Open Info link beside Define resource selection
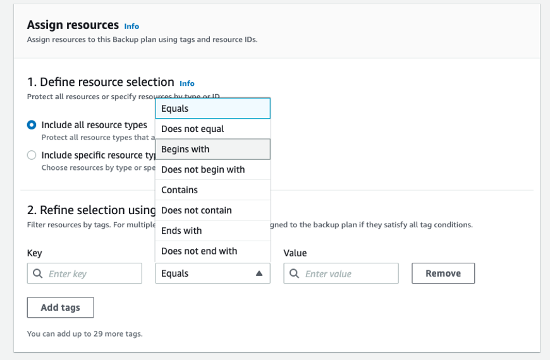 tap(187, 83)
